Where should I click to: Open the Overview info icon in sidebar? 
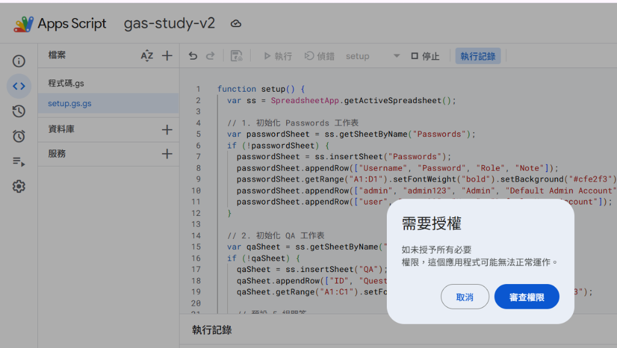click(x=19, y=61)
